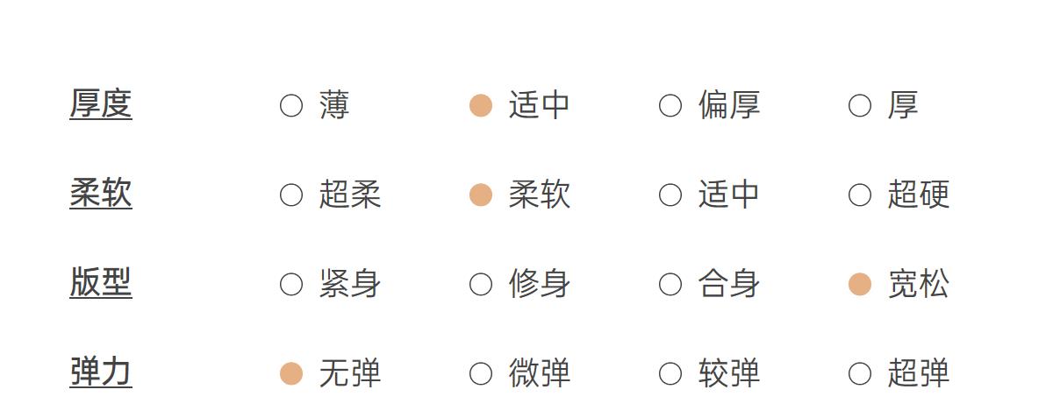
Task: Pick 超弹 for elasticity
Action: pos(860,374)
